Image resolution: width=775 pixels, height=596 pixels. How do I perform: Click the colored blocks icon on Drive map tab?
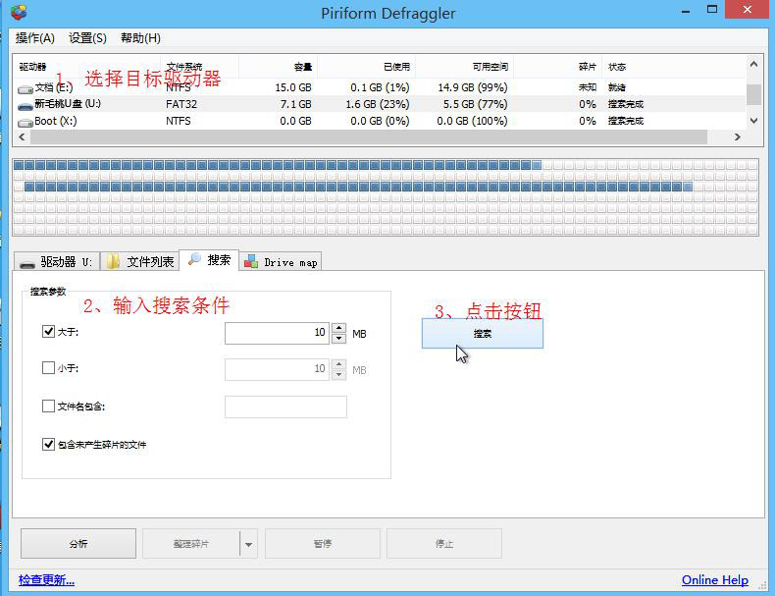(251, 261)
